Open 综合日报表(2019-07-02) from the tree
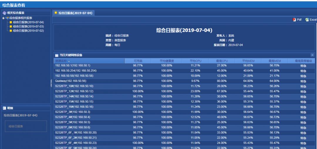 click(28, 31)
